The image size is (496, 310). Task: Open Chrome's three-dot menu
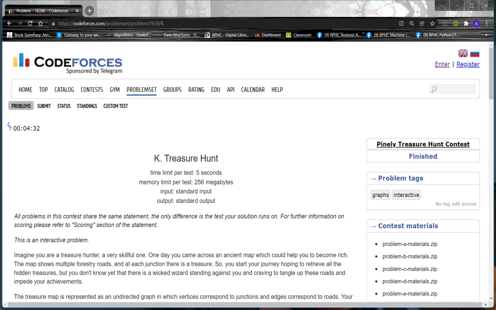pyautogui.click(x=487, y=24)
